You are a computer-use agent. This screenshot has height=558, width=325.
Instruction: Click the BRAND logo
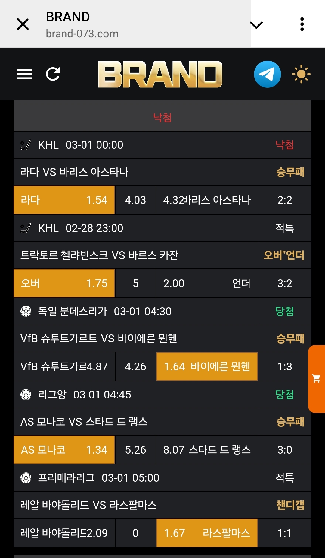[160, 74]
